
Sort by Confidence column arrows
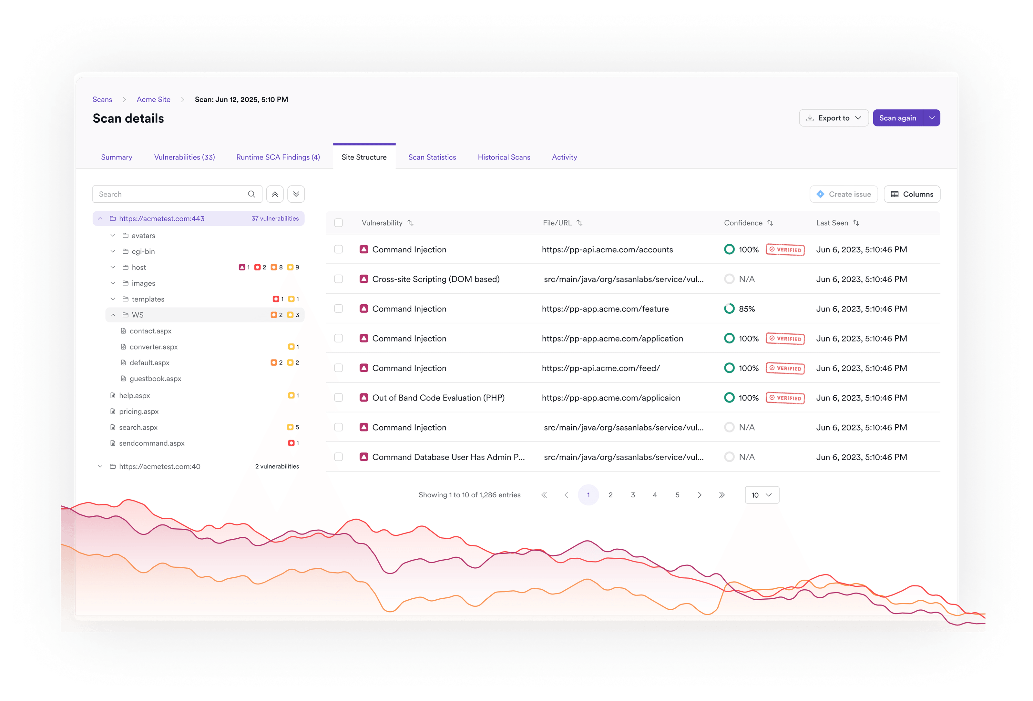[770, 223]
